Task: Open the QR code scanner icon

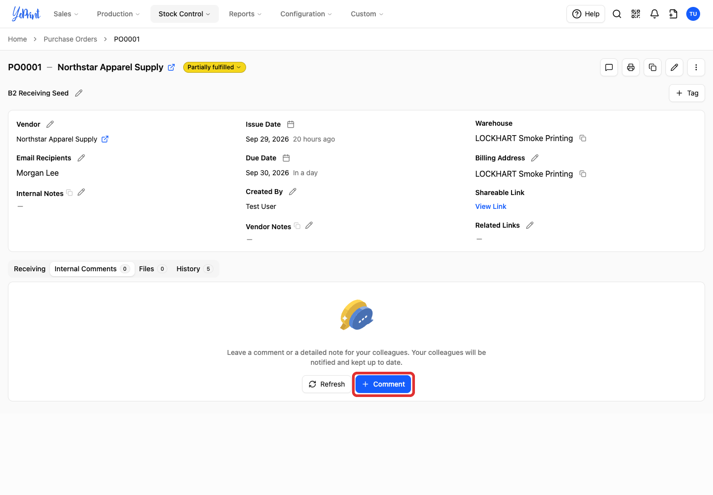Action: 636,14
